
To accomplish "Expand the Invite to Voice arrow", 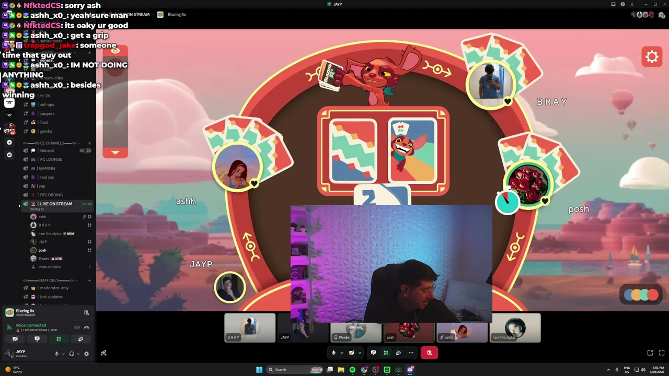I will 89,267.
